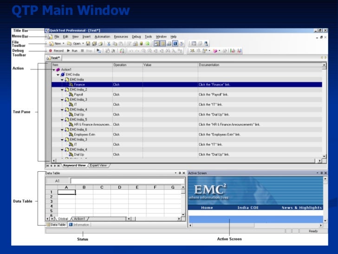Click the Operation column header
The height and width of the screenshot is (254, 338).
(x=127, y=65)
